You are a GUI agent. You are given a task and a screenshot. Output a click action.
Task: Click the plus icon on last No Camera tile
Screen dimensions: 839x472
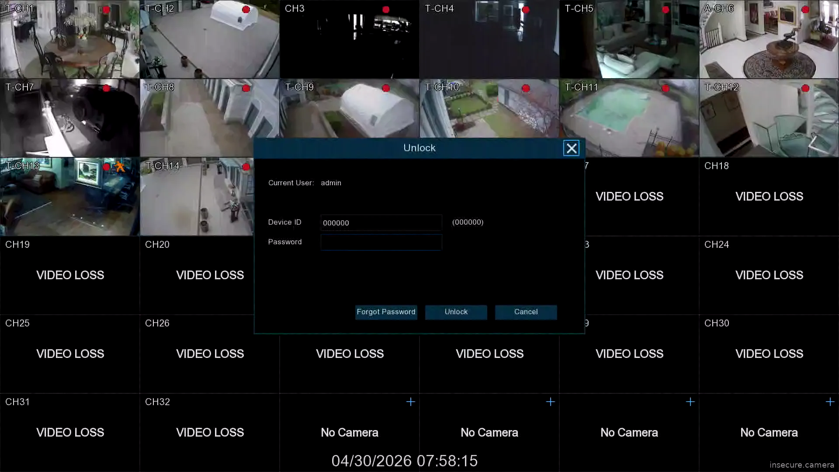(830, 402)
